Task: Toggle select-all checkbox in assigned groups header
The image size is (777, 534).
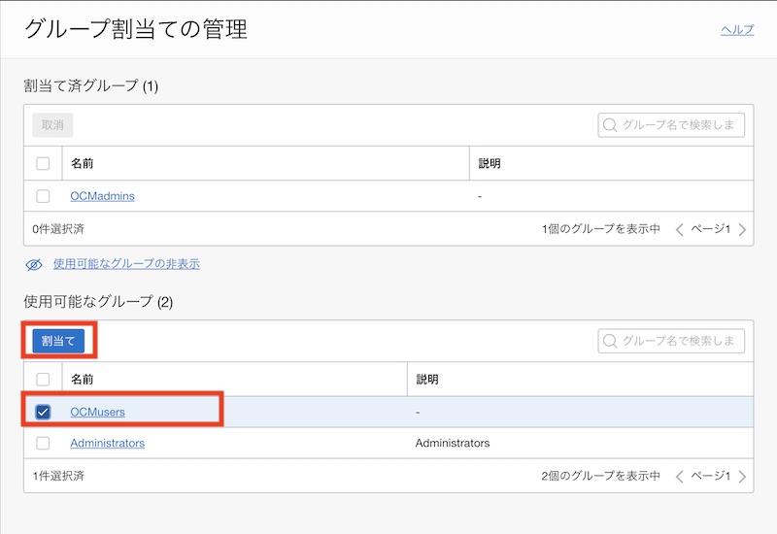Action: 43,164
